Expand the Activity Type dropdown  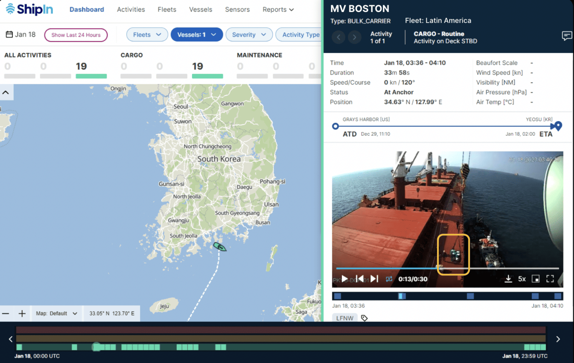(302, 34)
